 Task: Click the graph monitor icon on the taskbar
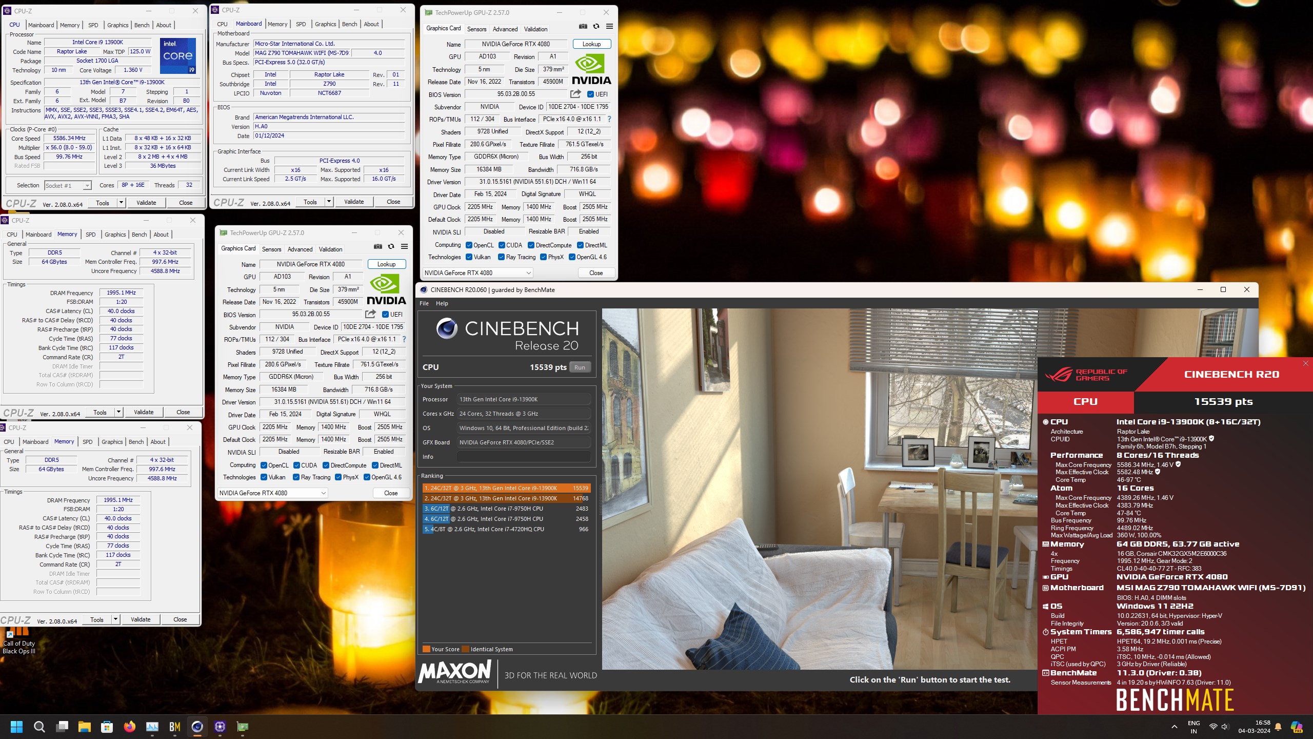click(152, 727)
